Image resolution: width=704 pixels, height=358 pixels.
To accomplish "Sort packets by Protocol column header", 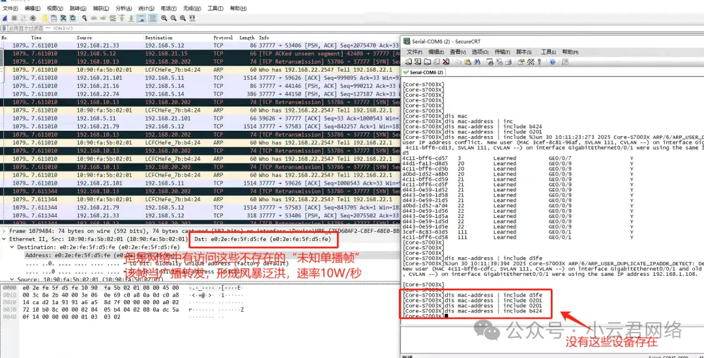I will (223, 38).
